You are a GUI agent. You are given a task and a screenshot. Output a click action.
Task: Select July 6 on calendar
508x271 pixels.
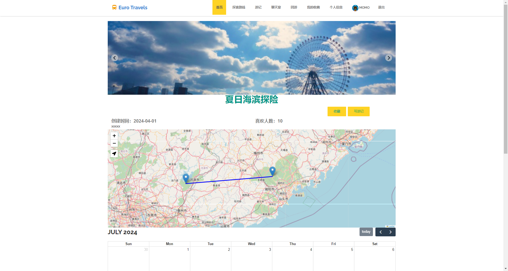coord(375,259)
